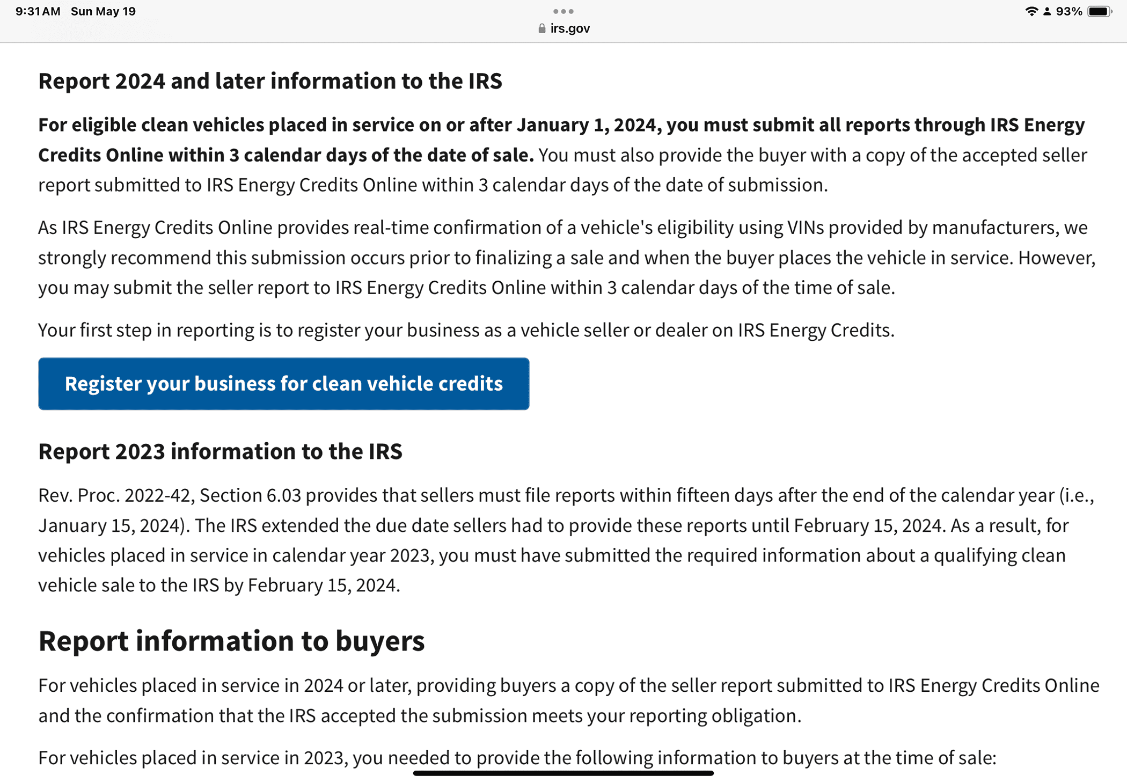The height and width of the screenshot is (783, 1127).
Task: Tap the irs.gov address field
Action: [x=569, y=28]
